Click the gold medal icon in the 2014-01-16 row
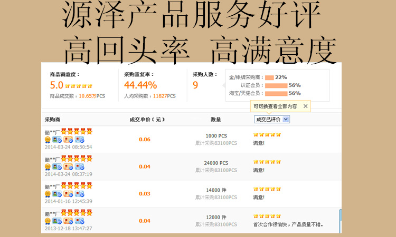 (48, 194)
